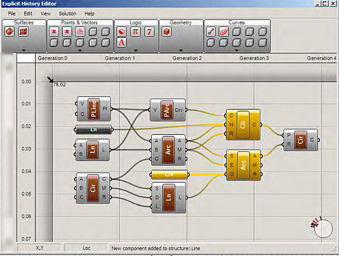
Task: Select the PLine component node
Action: [94, 109]
